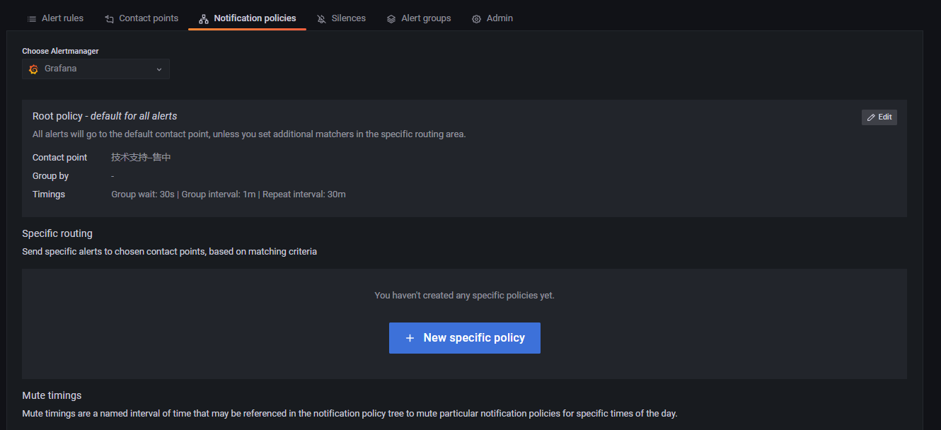Click the stacked layers Alert groups icon

coord(391,18)
